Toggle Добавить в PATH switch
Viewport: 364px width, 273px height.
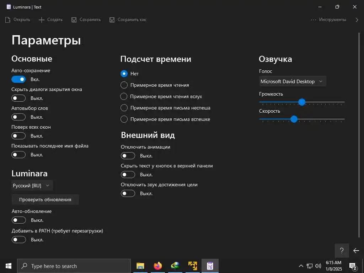[19, 240]
